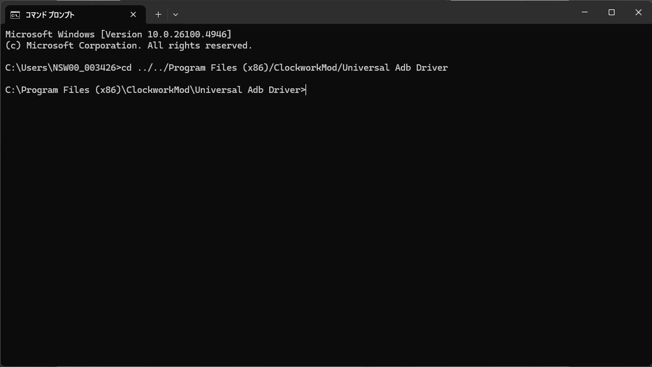Click the 'cd' command text
The width and height of the screenshot is (652, 367).
126,68
